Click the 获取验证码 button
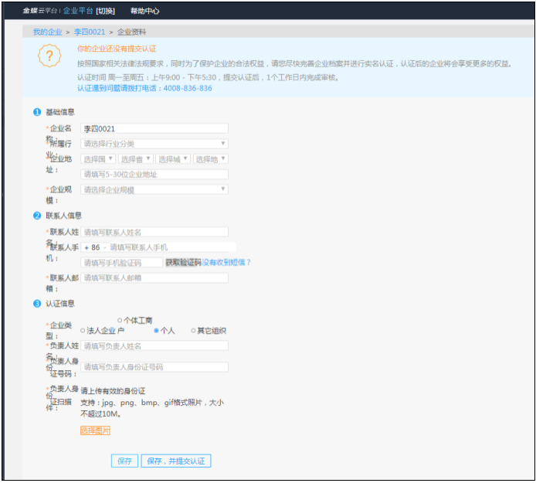 (184, 263)
